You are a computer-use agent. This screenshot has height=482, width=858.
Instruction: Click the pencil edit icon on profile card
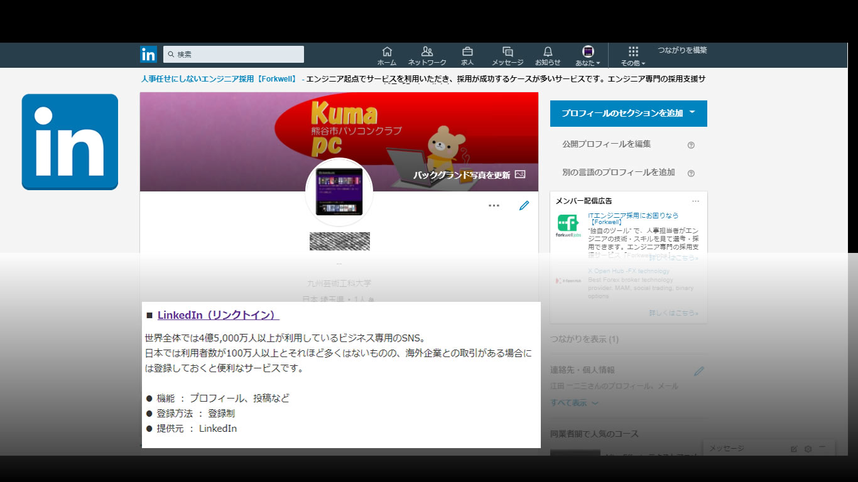524,205
